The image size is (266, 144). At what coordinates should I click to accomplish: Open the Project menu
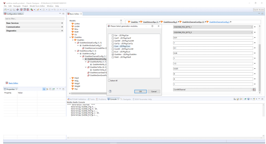click(25, 6)
